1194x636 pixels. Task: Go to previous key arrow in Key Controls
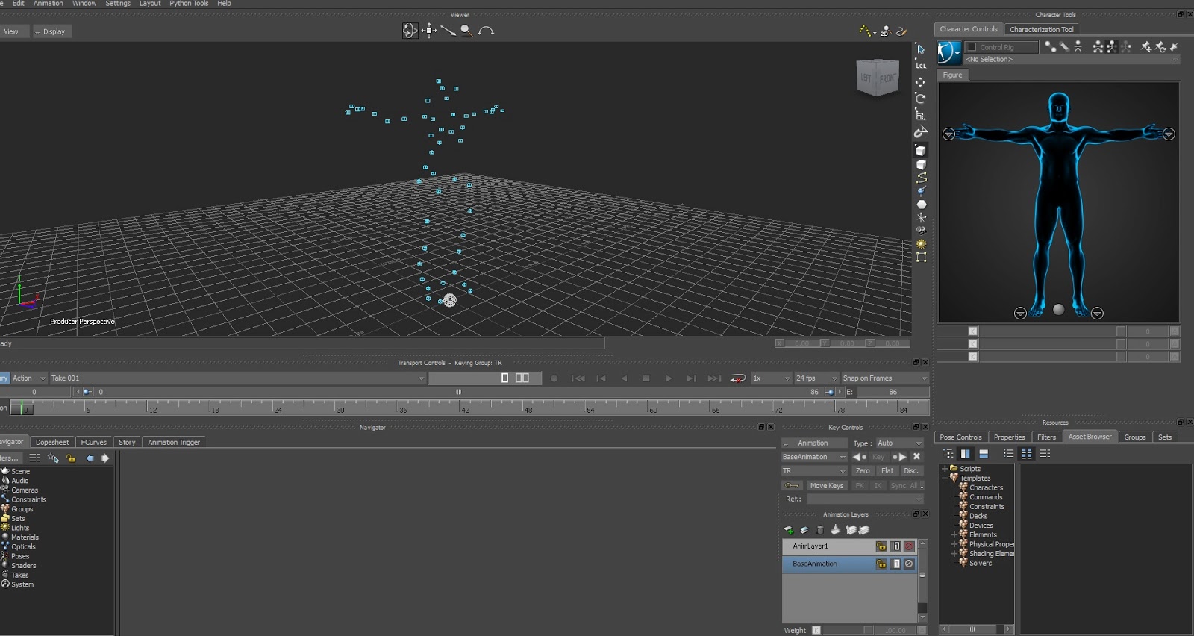(x=860, y=457)
